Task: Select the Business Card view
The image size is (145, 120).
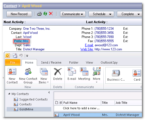Action: 116,75
